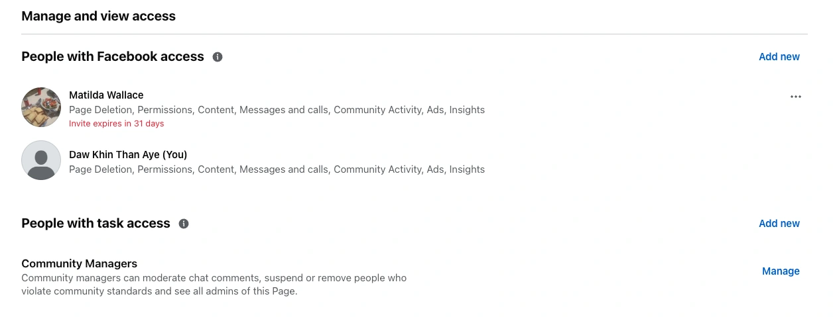
Task: Click Matilda Wallace's food profile picture
Action: point(41,107)
